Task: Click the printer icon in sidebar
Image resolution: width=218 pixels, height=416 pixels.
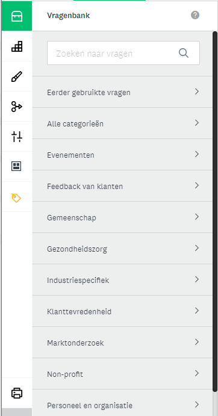Action: coord(17,393)
